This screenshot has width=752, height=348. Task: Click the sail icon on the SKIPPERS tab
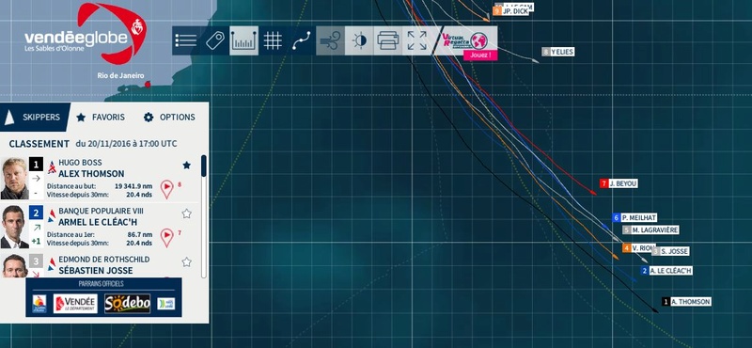[9, 118]
